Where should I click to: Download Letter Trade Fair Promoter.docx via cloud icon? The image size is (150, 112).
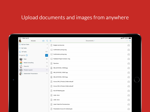(x=129, y=104)
